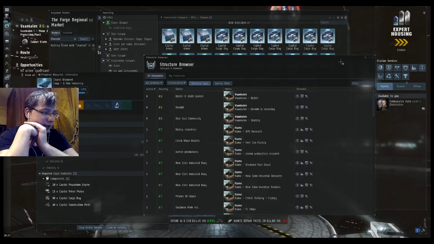Open the map icon in Neocom

pos(7,63)
